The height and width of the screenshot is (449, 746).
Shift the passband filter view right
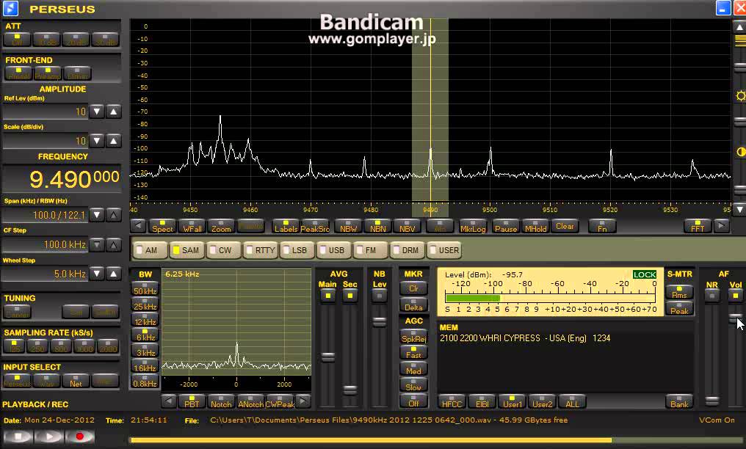tap(303, 401)
